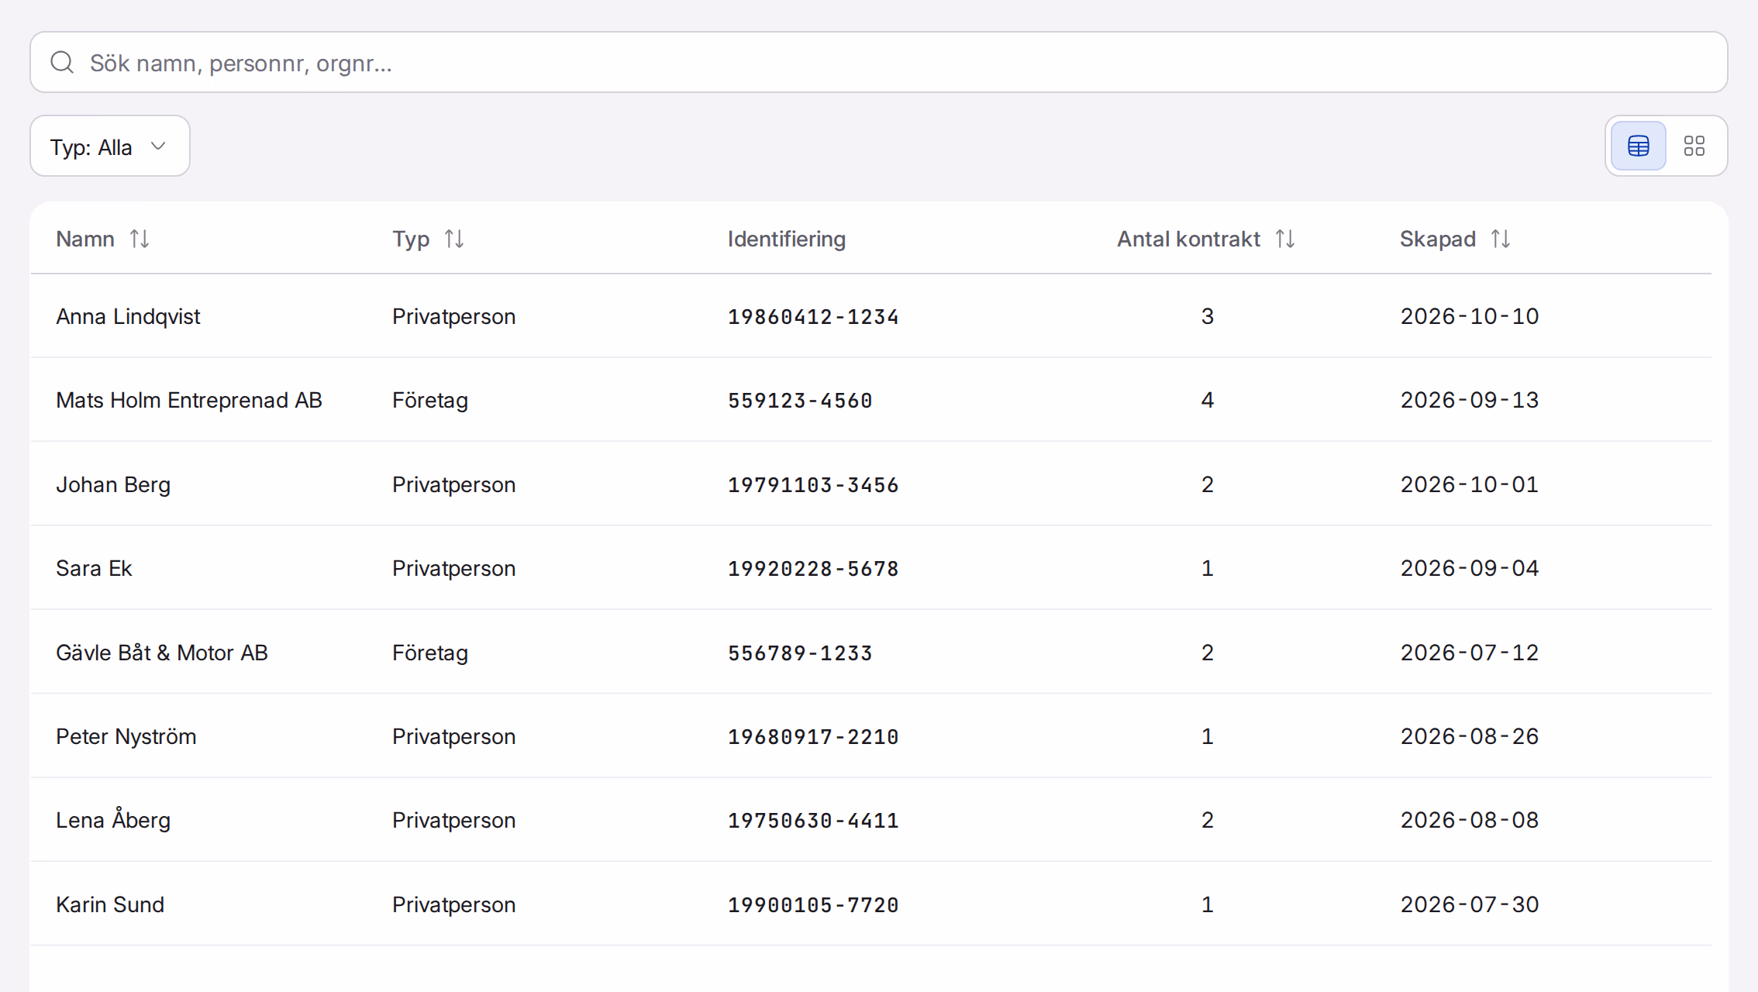Screen dimensions: 1758x992
Task: Sort by Antal kontrakt arrows
Action: [1285, 239]
